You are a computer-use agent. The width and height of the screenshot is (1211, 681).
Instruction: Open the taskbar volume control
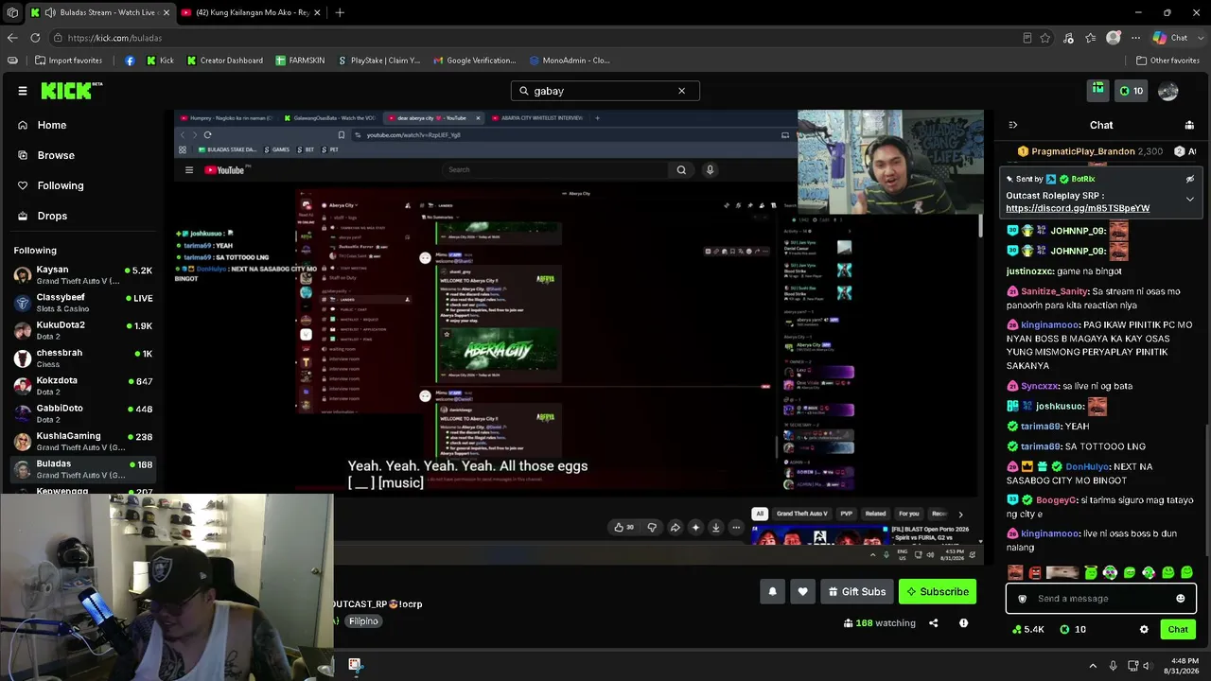1147,665
